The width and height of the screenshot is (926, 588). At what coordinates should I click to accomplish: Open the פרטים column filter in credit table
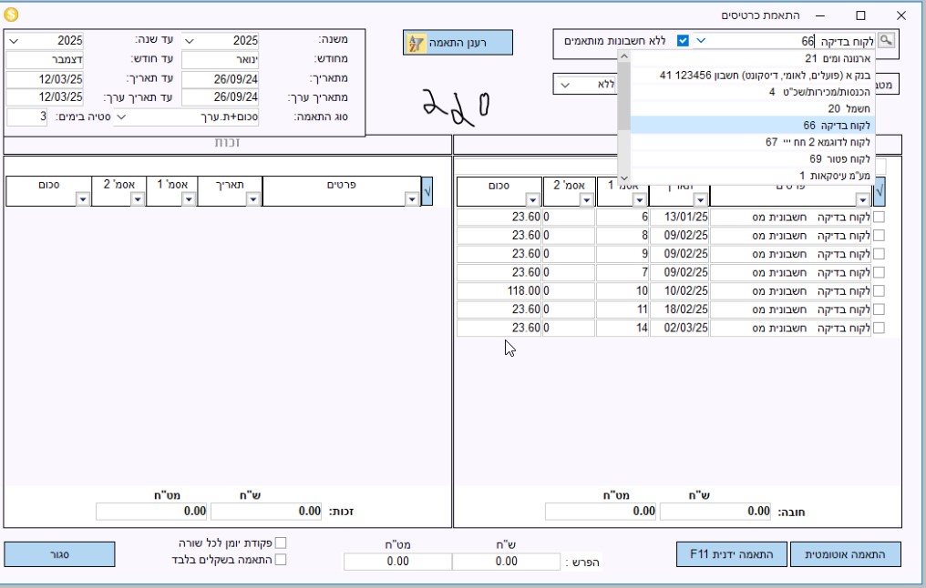[413, 199]
